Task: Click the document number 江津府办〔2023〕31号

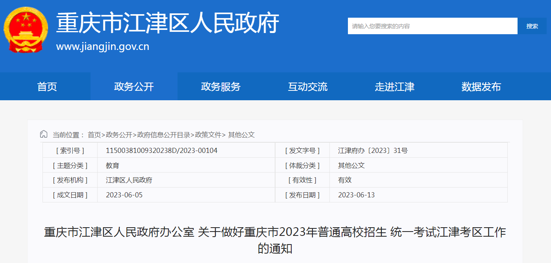Action: coord(373,151)
